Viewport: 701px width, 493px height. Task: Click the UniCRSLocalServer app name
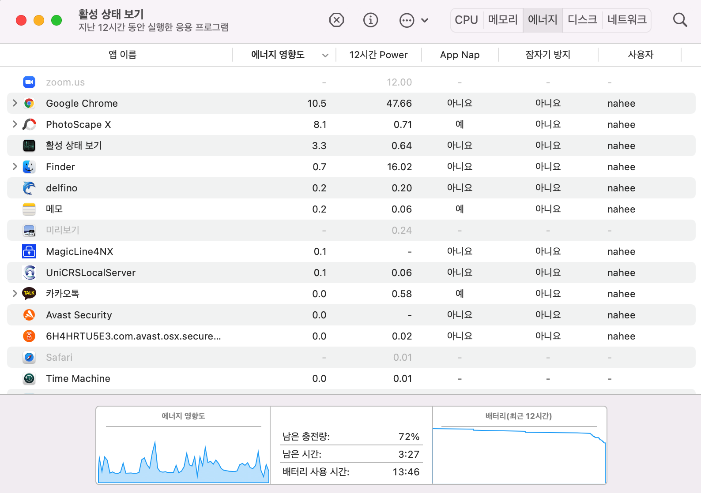click(90, 273)
